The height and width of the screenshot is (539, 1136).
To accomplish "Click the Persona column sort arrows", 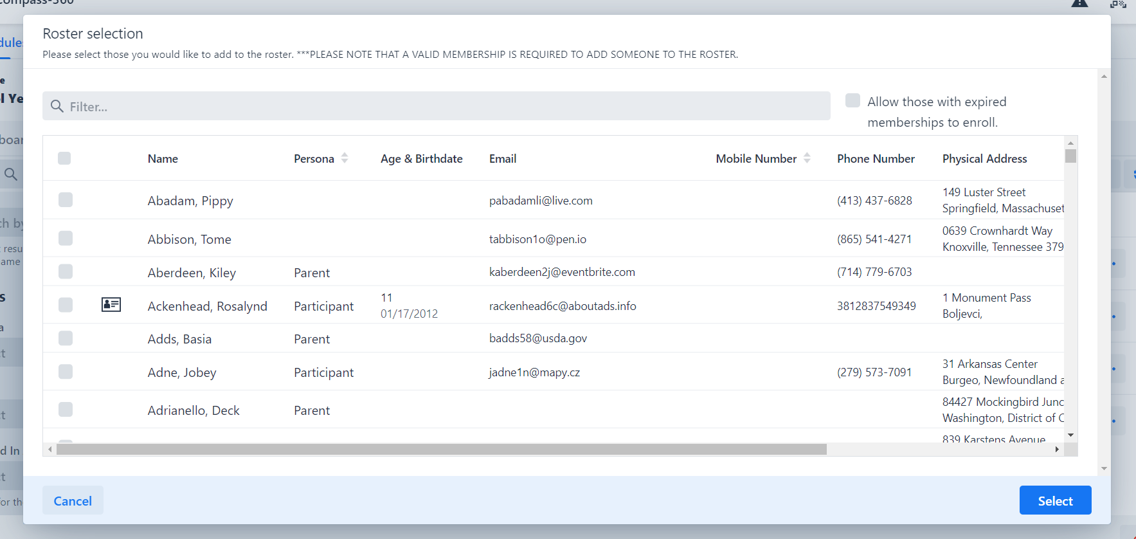I will (345, 158).
